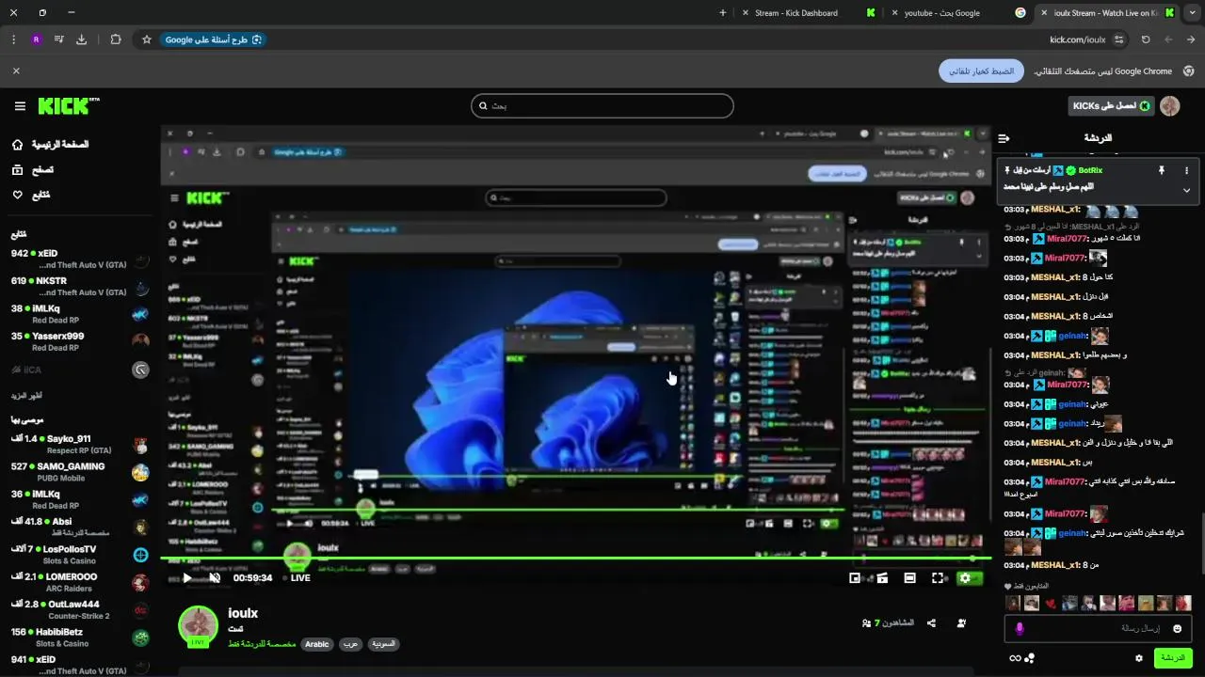Image resolution: width=1205 pixels, height=677 pixels.
Task: Open Sayko_911 recommended channel
Action: (x=80, y=444)
